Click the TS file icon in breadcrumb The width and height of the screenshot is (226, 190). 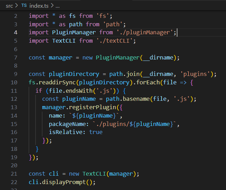24,6
